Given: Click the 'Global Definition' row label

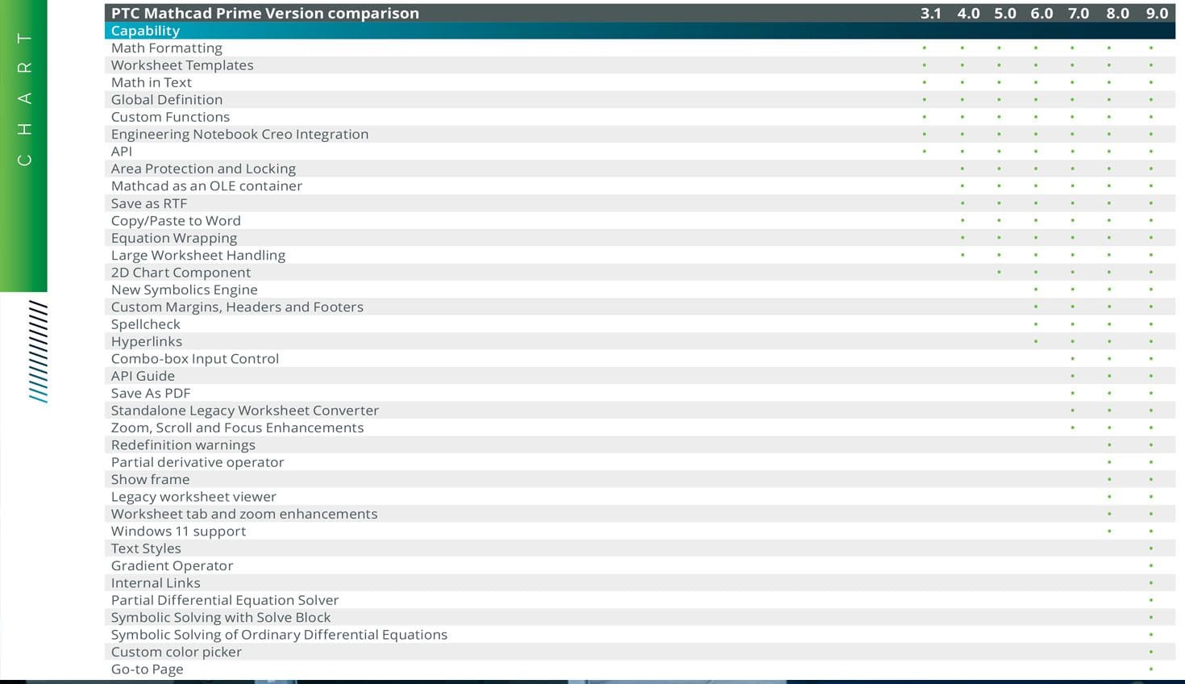Looking at the screenshot, I should tap(167, 99).
